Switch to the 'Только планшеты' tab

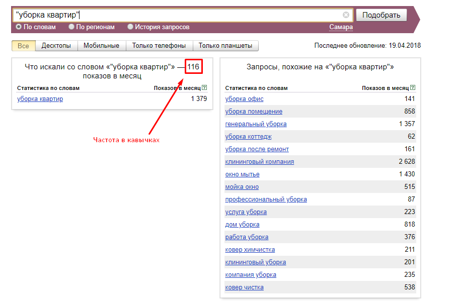pos(225,46)
